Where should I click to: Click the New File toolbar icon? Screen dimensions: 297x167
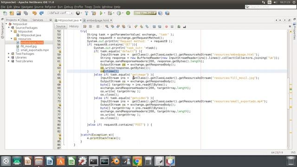(x=5, y=13)
